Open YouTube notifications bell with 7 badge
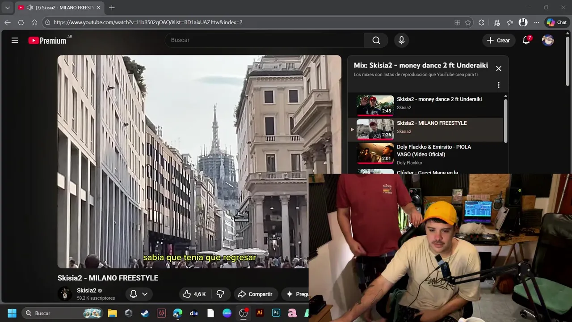 tap(526, 40)
